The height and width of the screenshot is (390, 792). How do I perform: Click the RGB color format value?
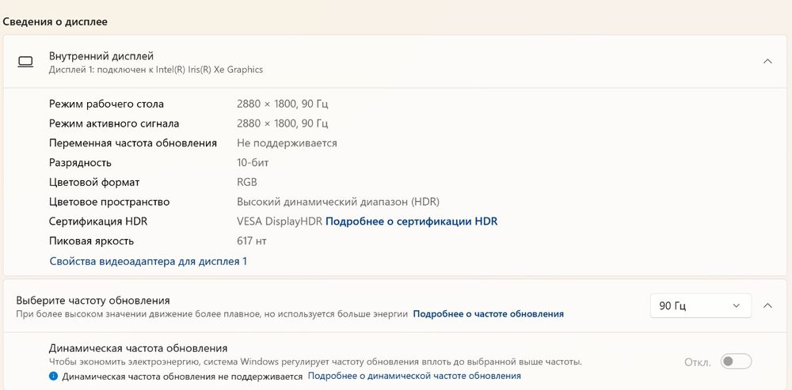[x=247, y=182]
